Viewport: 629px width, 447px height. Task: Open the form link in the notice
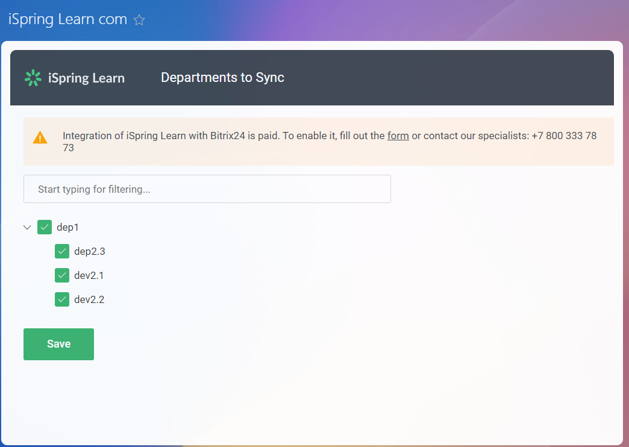coord(398,136)
